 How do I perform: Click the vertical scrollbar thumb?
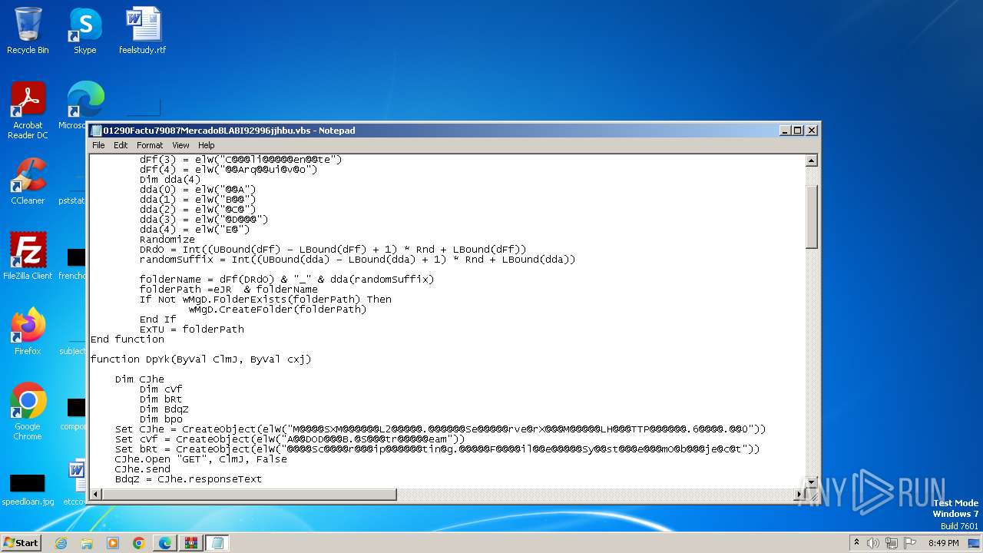tap(812, 216)
